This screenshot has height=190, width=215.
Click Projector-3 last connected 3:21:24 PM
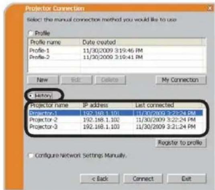tap(166, 127)
